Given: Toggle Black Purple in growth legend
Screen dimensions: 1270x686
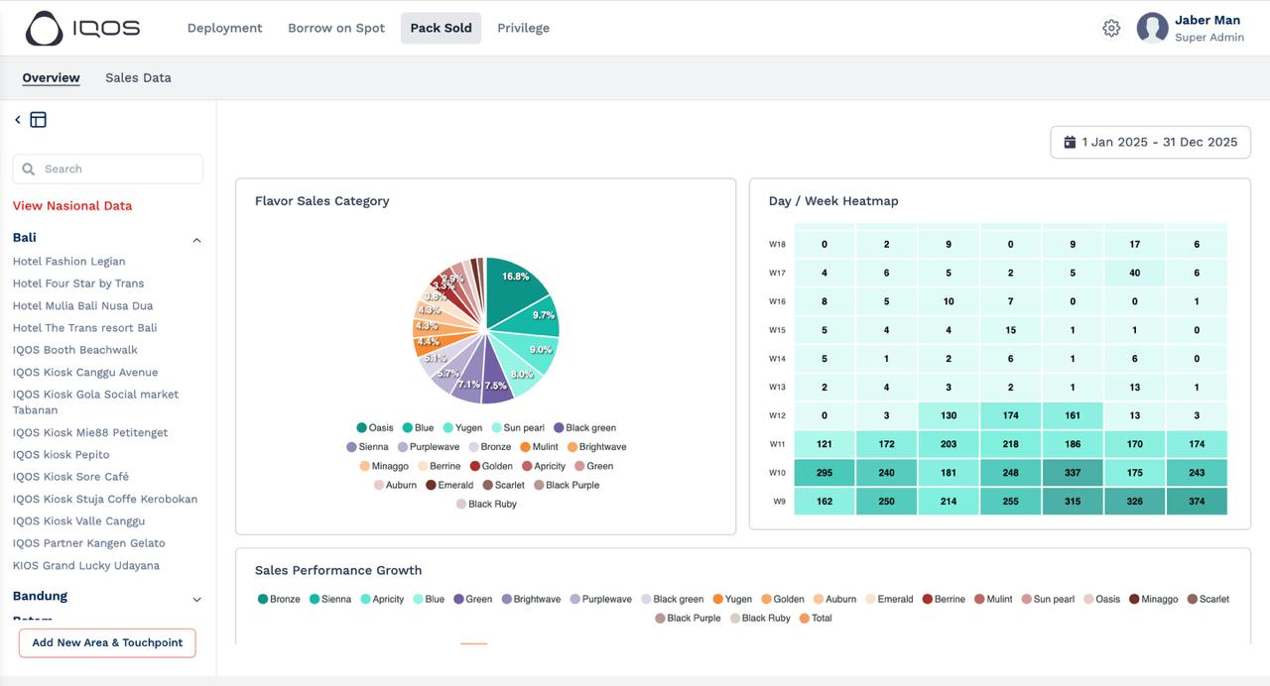Looking at the screenshot, I should coord(688,619).
